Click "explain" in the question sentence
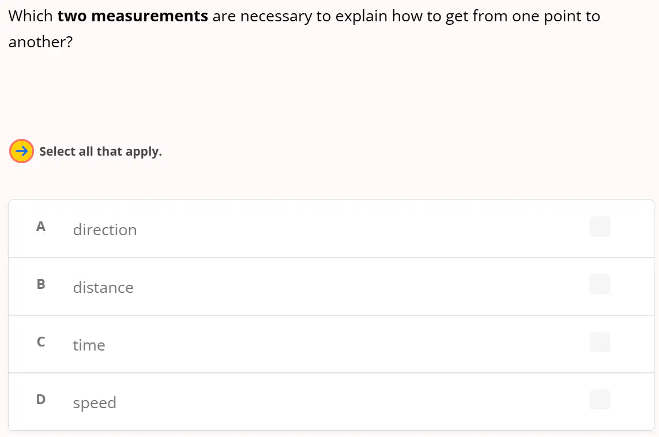The image size is (659, 437). 361,17
